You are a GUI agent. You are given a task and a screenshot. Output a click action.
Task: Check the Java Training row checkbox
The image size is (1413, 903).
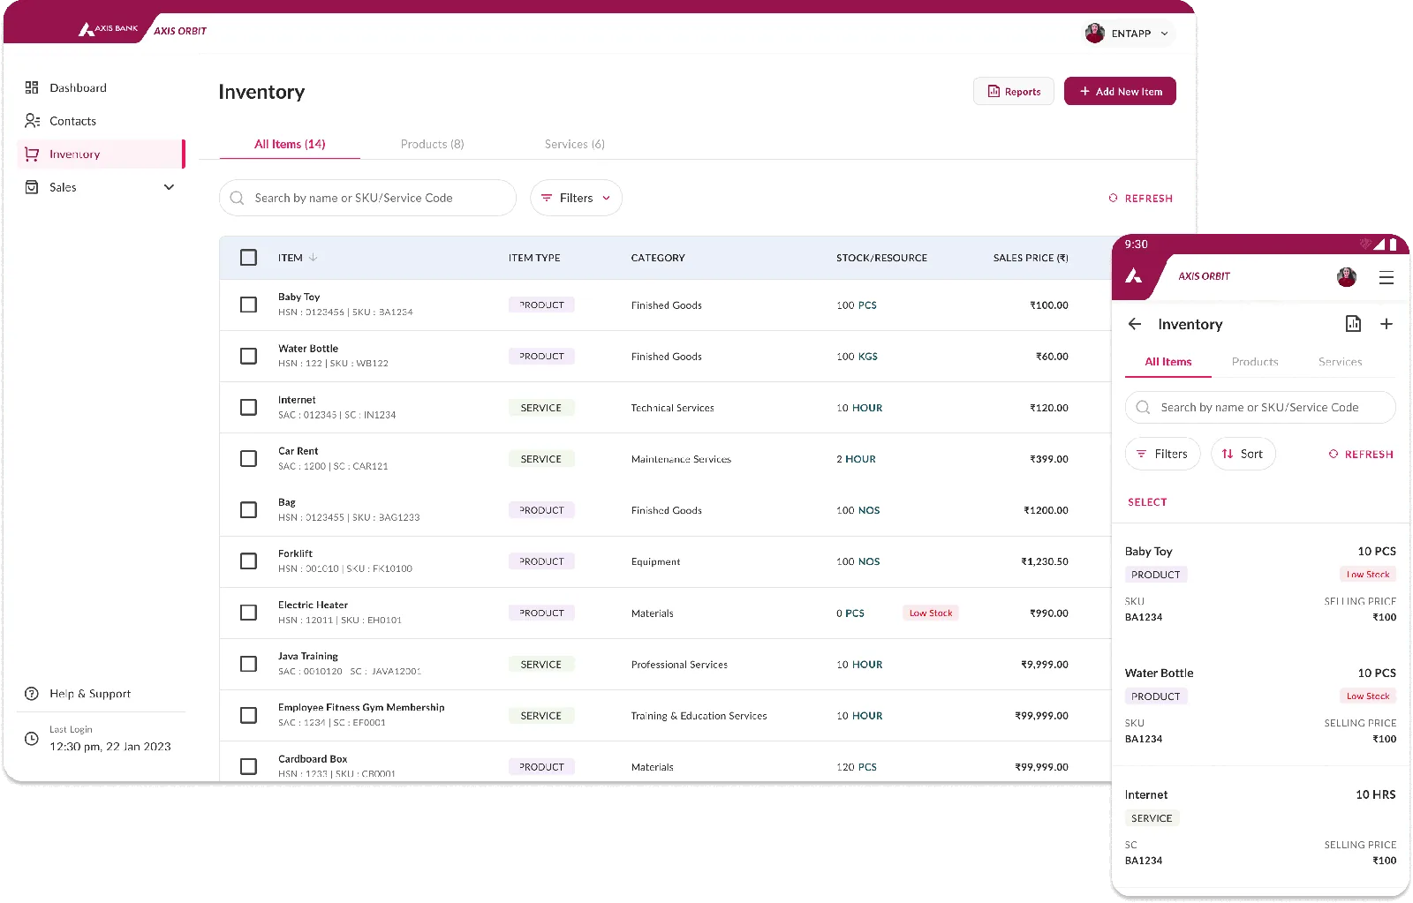(x=249, y=664)
